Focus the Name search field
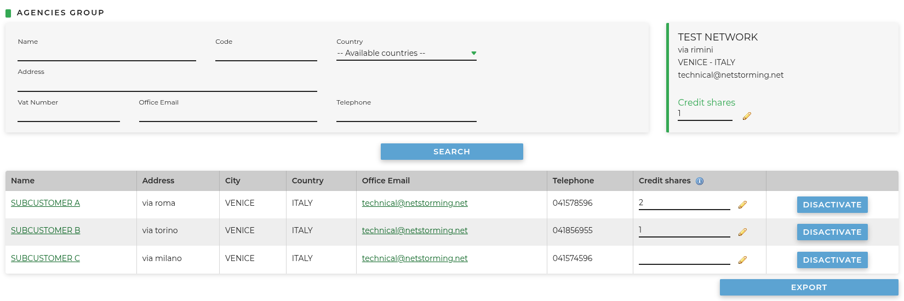 (x=107, y=54)
